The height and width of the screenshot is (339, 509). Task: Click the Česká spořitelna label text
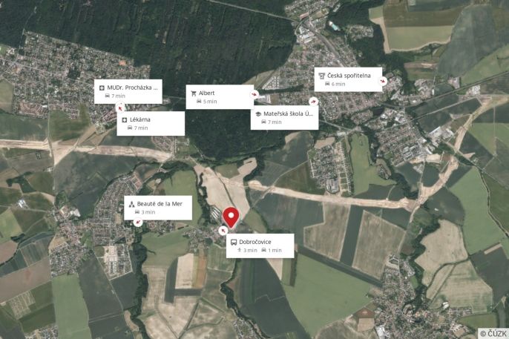[349, 76]
